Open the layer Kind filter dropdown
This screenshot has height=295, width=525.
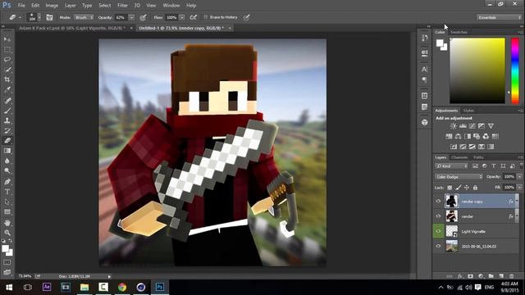tap(451, 166)
